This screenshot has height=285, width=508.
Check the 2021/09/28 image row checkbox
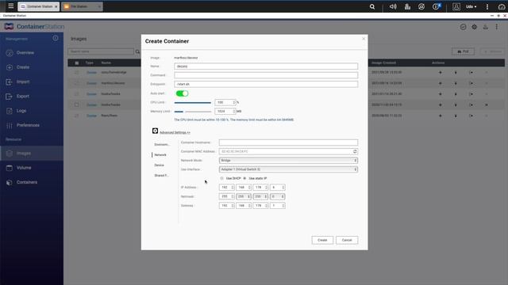77,72
